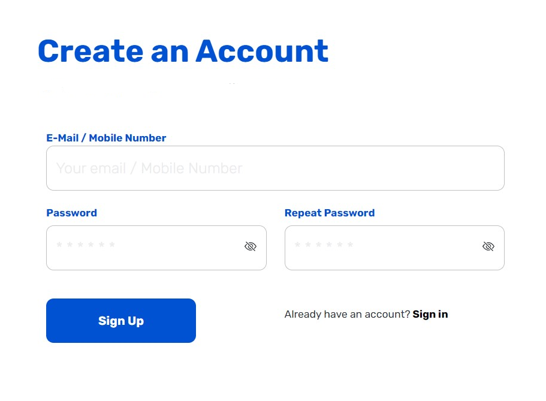
Task: Click the Repeat Password label
Action: (330, 213)
